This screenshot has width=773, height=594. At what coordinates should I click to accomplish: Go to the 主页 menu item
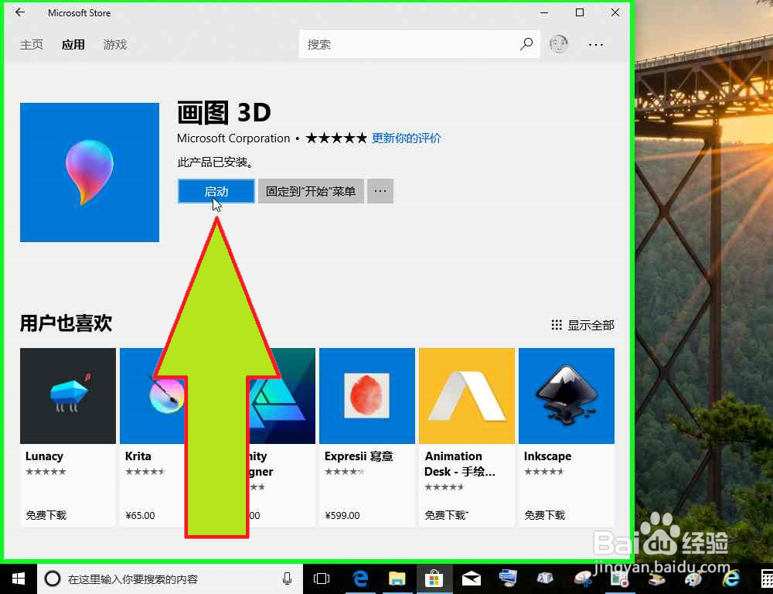[32, 44]
